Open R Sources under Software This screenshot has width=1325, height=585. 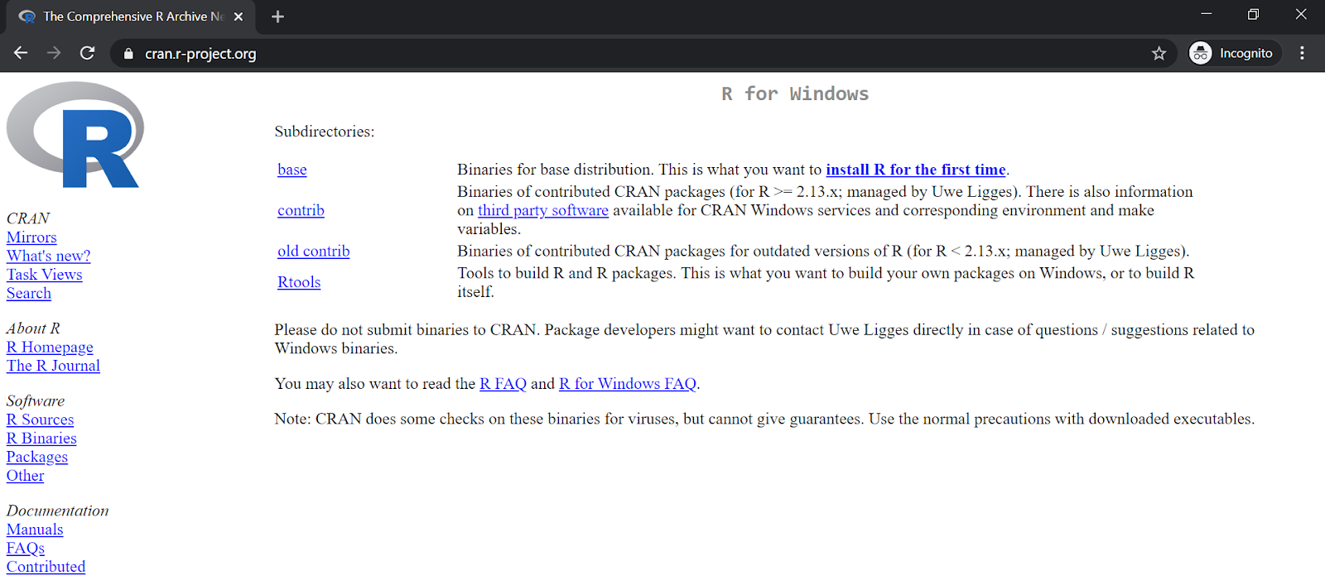[x=40, y=420]
